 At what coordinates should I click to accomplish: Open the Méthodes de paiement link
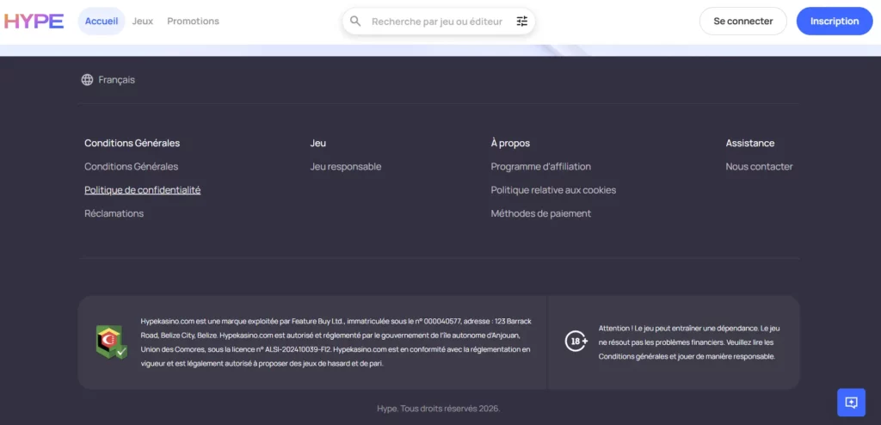[x=541, y=213]
